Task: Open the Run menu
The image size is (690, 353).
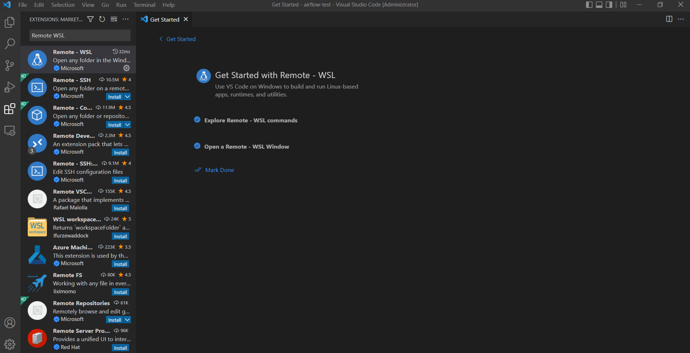Action: click(x=121, y=5)
